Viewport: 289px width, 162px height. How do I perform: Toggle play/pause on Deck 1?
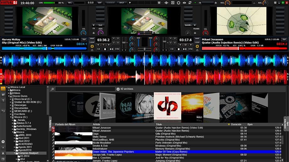point(111,49)
